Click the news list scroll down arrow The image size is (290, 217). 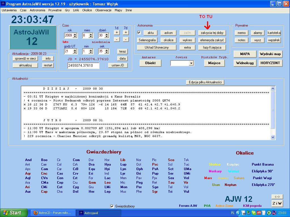(273, 137)
